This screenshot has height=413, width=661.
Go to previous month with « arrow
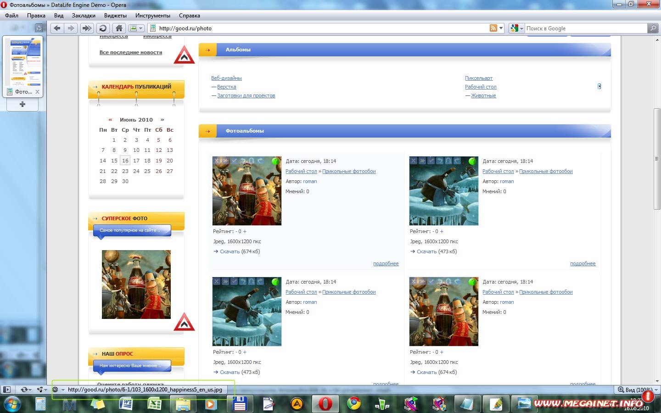pos(110,120)
